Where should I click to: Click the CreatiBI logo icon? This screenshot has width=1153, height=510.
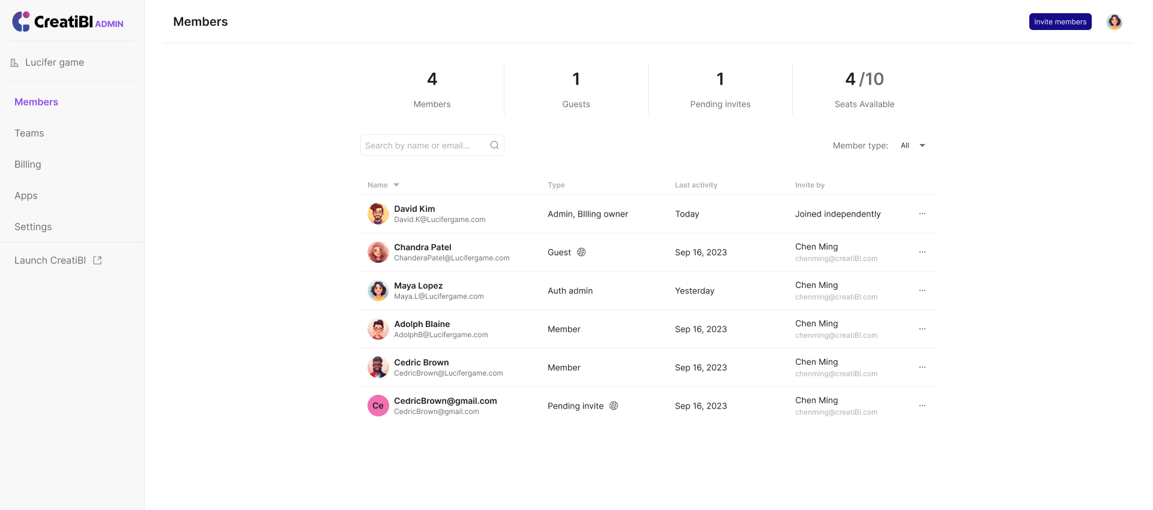21,22
